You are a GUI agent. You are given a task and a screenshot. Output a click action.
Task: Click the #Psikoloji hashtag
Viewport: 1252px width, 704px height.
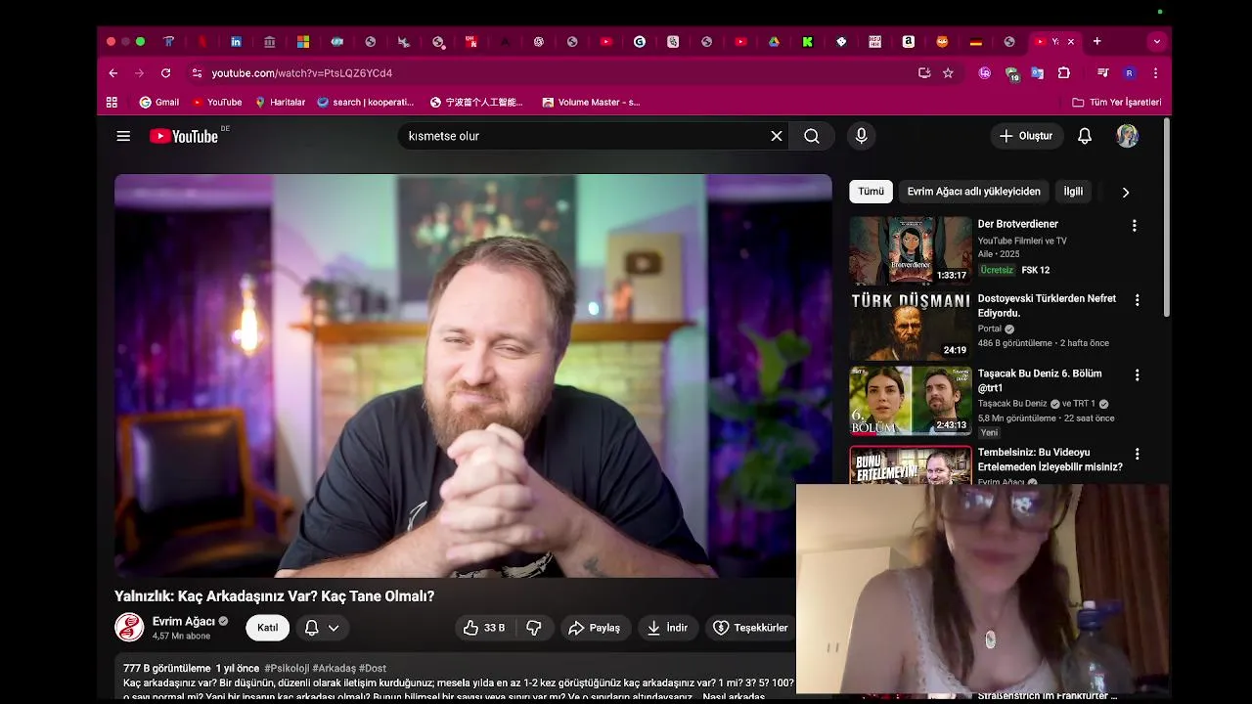pyautogui.click(x=287, y=668)
